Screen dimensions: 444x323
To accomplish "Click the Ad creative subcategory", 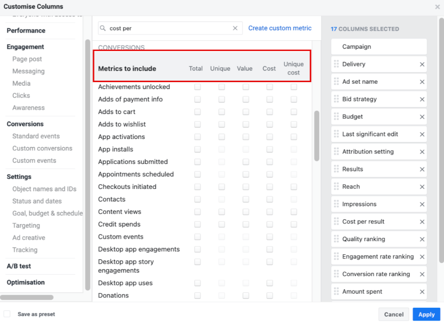I will pos(29,238).
